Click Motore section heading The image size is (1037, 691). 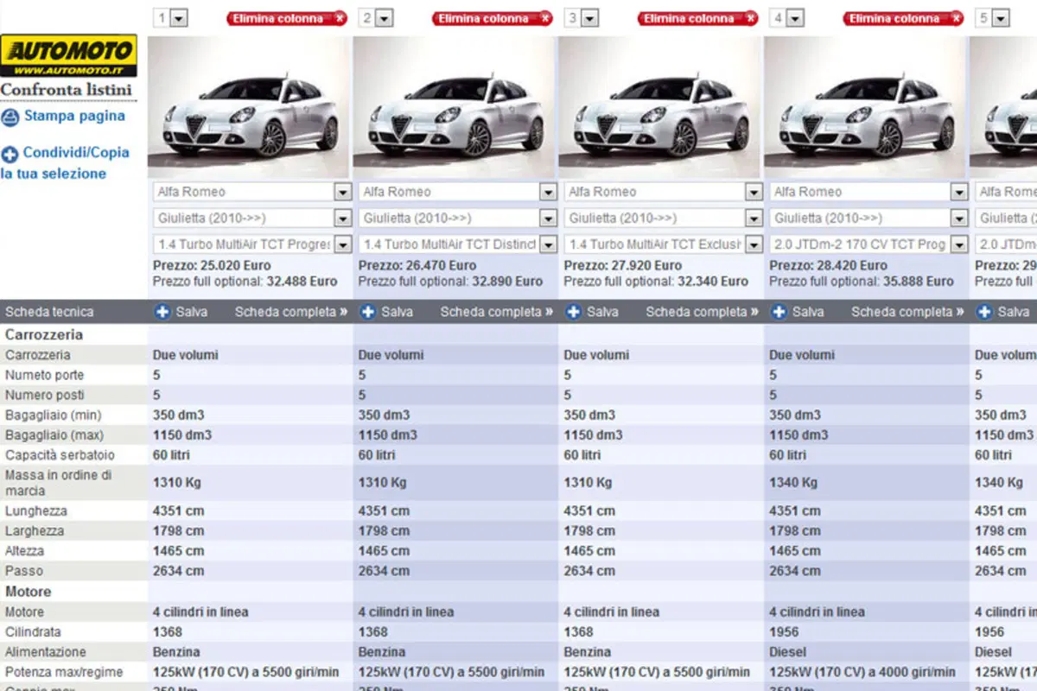pos(29,592)
